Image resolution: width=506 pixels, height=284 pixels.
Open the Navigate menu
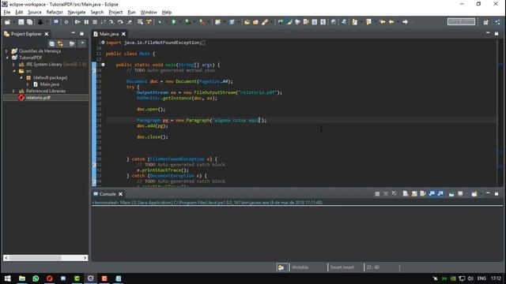coord(77,13)
